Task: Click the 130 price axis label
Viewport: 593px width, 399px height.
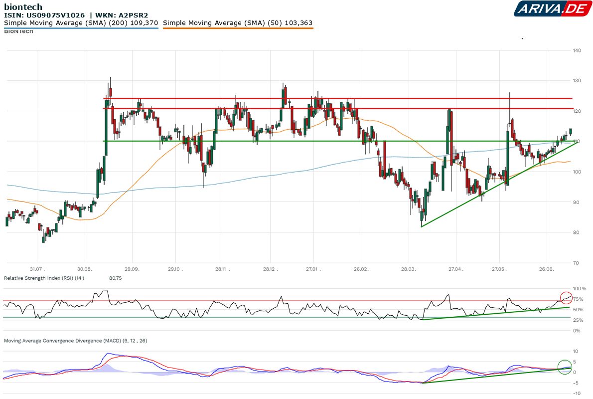Action: pyautogui.click(x=577, y=81)
